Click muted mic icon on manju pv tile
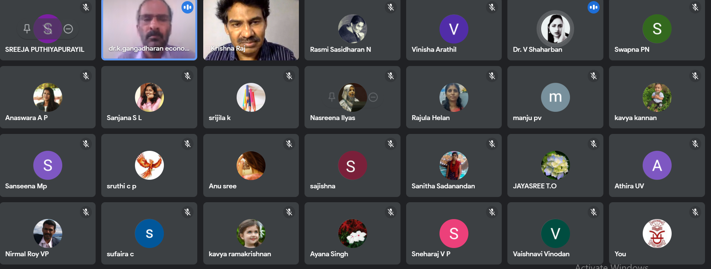Screen dimensions: 711x269 [x=593, y=76]
